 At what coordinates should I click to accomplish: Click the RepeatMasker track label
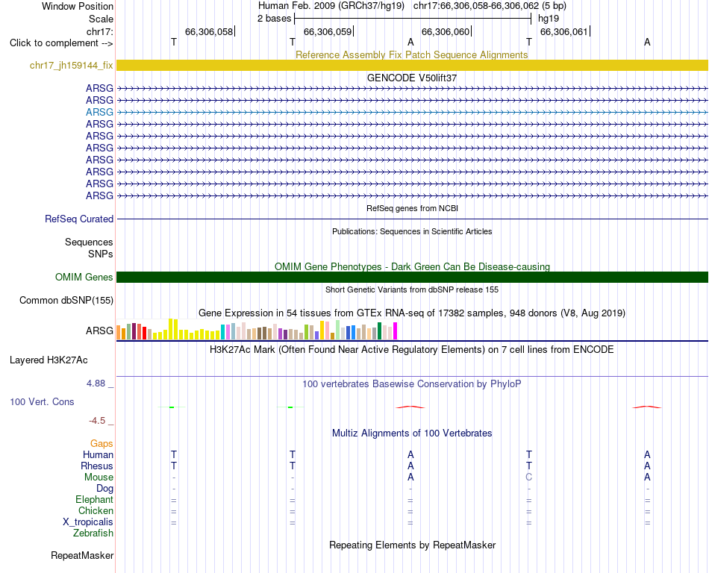click(82, 555)
